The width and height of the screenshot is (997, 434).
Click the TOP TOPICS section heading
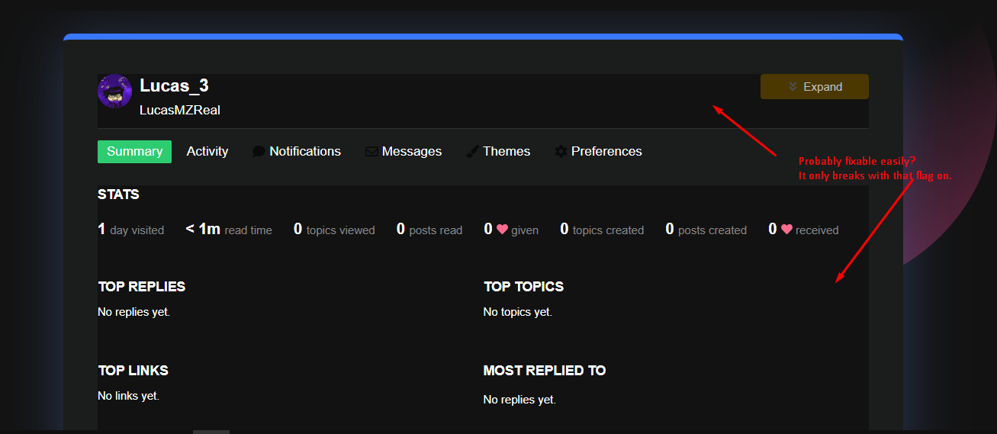pos(523,287)
